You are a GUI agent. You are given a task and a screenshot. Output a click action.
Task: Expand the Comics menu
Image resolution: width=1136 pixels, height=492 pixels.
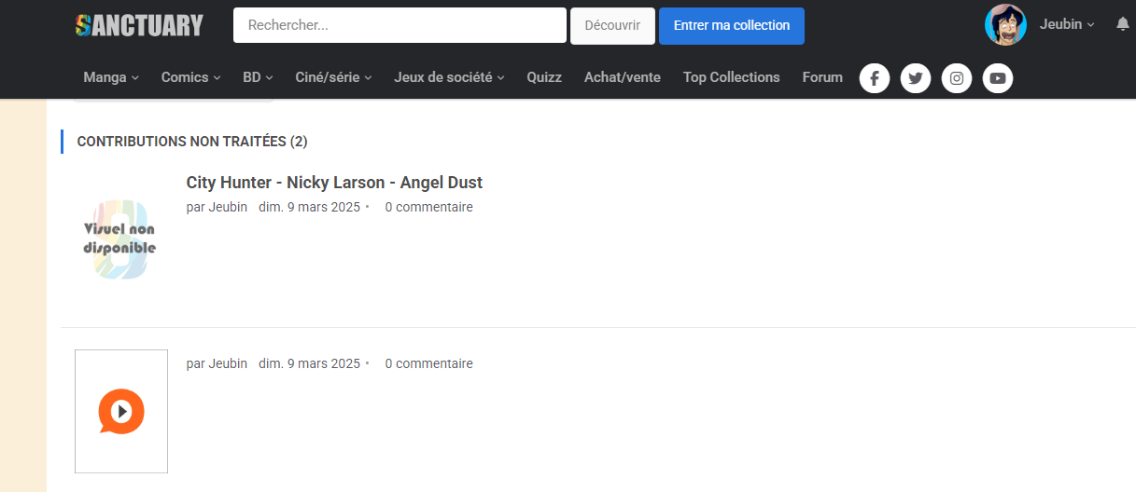(190, 77)
